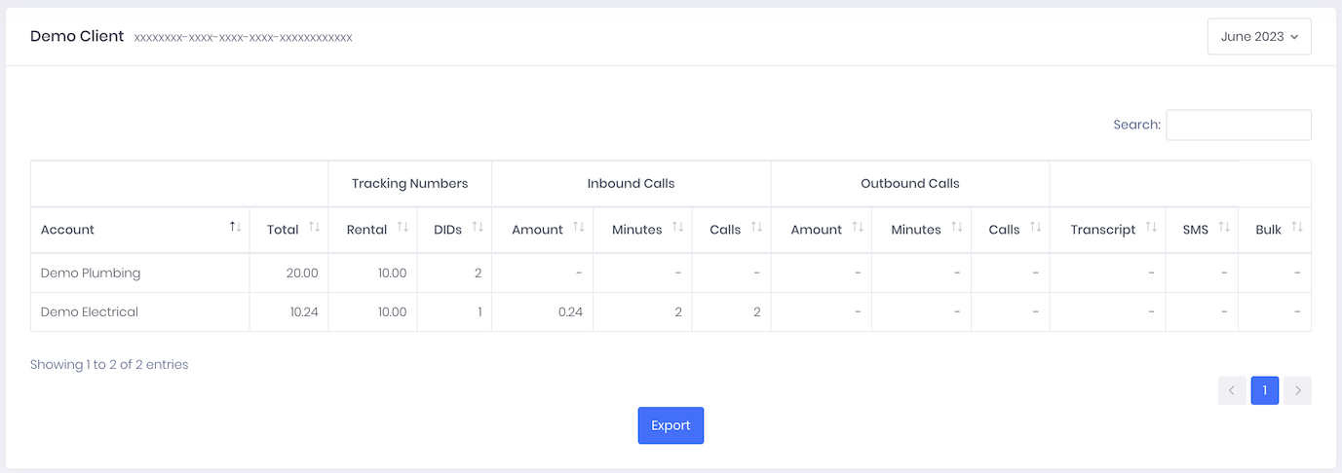Image resolution: width=1342 pixels, height=473 pixels.
Task: Sort Inbound Calls Amount column
Action: click(579, 227)
